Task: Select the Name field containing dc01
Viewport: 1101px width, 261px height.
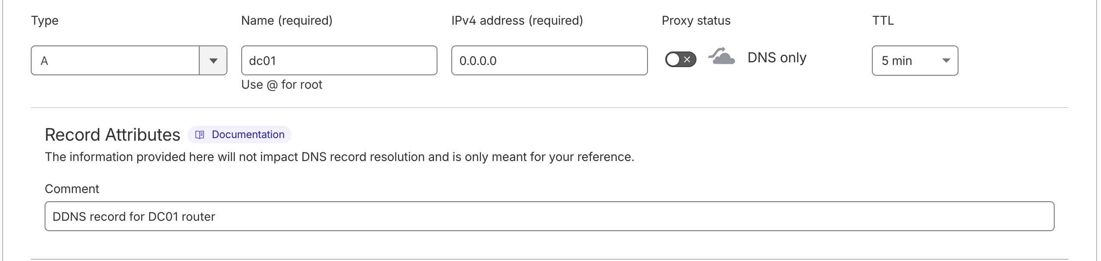Action: (x=339, y=60)
